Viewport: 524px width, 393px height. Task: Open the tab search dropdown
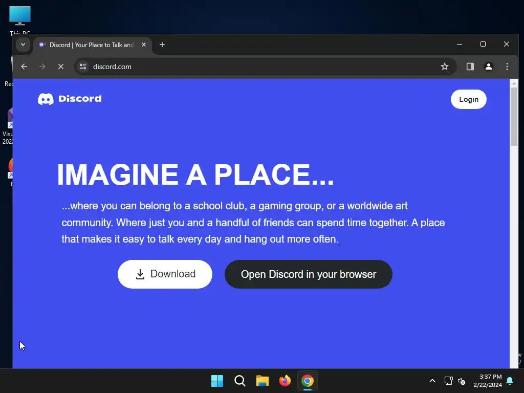click(23, 45)
